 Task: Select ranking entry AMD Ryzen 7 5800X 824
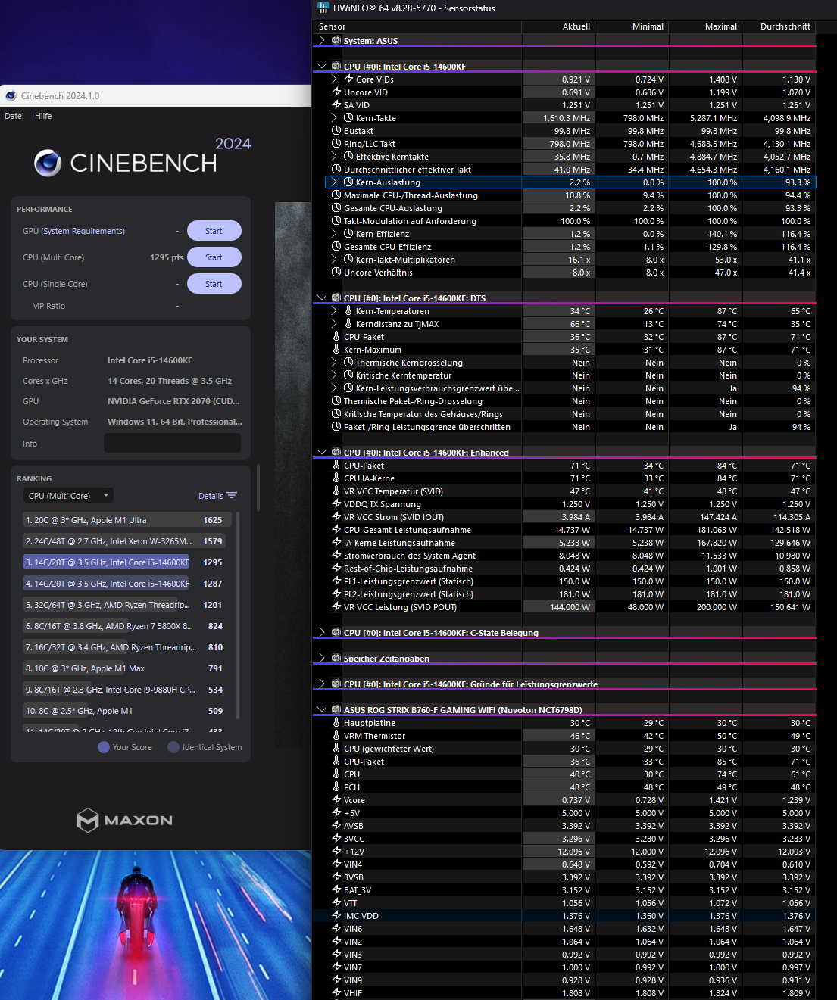(124, 626)
